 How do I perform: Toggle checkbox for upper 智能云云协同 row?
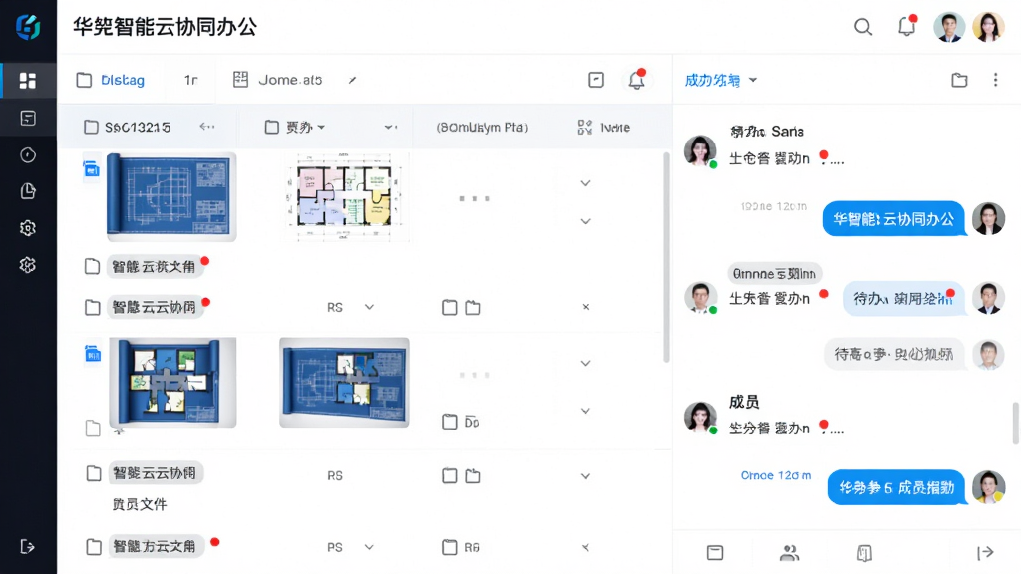(93, 307)
